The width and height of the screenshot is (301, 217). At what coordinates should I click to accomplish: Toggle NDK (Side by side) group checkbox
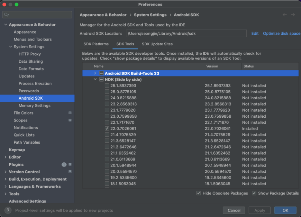101,79
